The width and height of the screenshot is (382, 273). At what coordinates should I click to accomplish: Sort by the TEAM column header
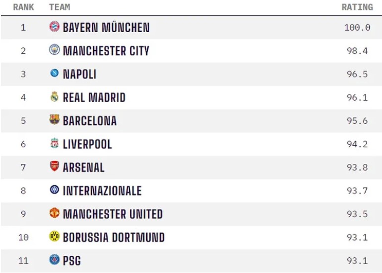[x=59, y=7]
